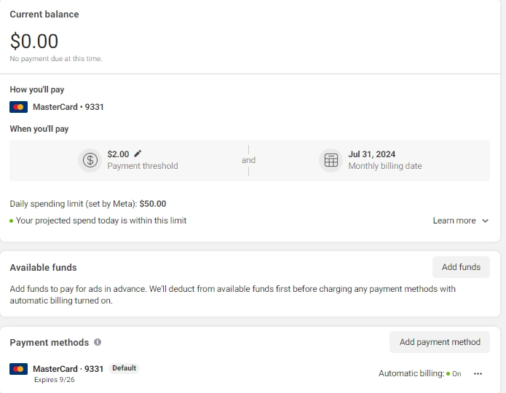Click the $0.00 current balance amount

pyautogui.click(x=34, y=41)
